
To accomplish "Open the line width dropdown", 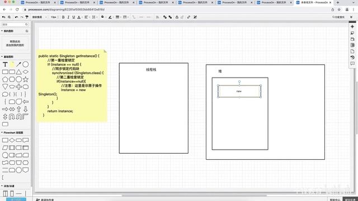I will 118,17.
